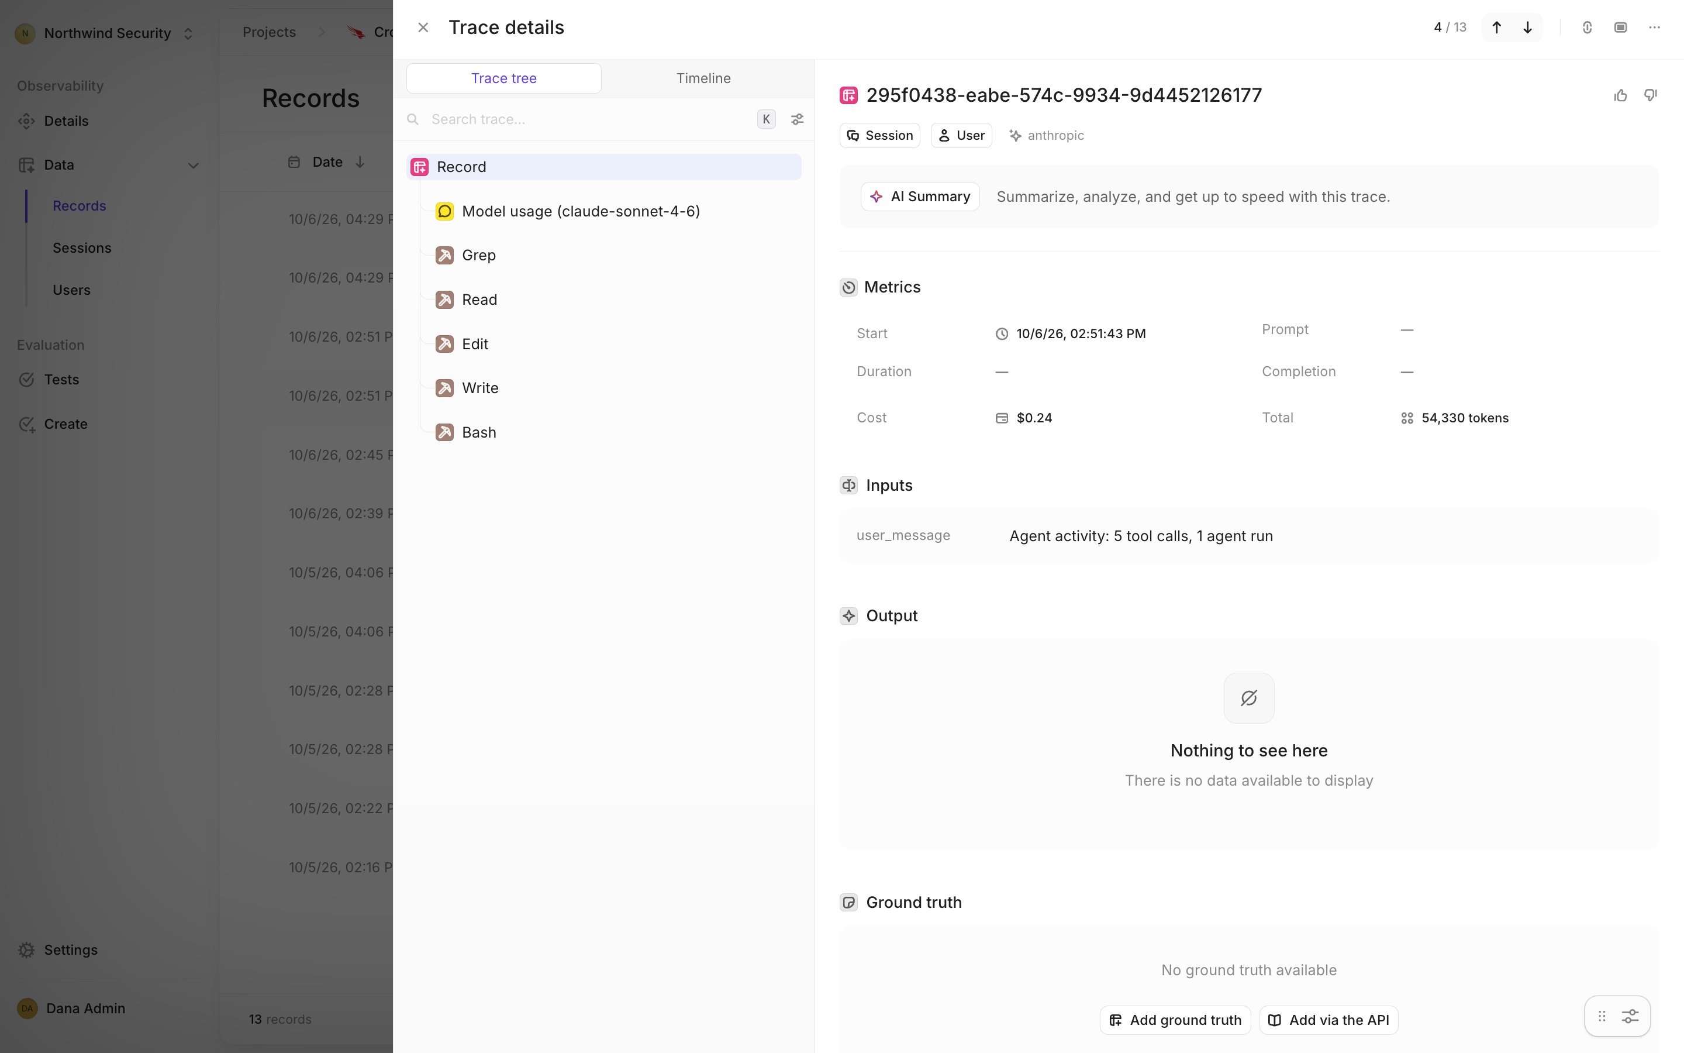The height and width of the screenshot is (1053, 1684).
Task: Click the drag handle dots icon
Action: click(x=1602, y=1017)
